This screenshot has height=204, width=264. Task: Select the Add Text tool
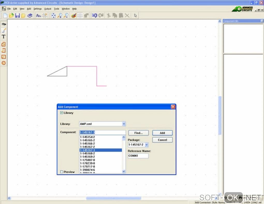4,37
